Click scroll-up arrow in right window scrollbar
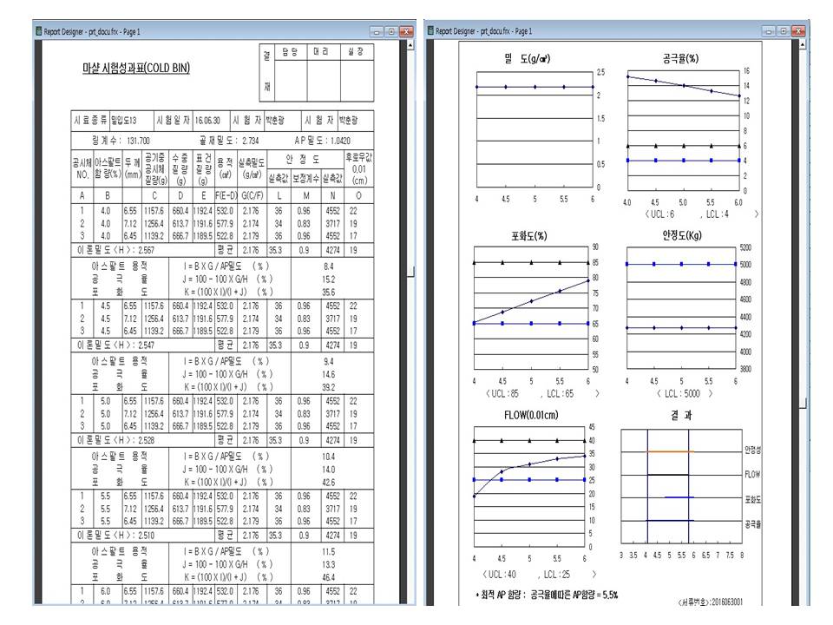 [x=802, y=45]
